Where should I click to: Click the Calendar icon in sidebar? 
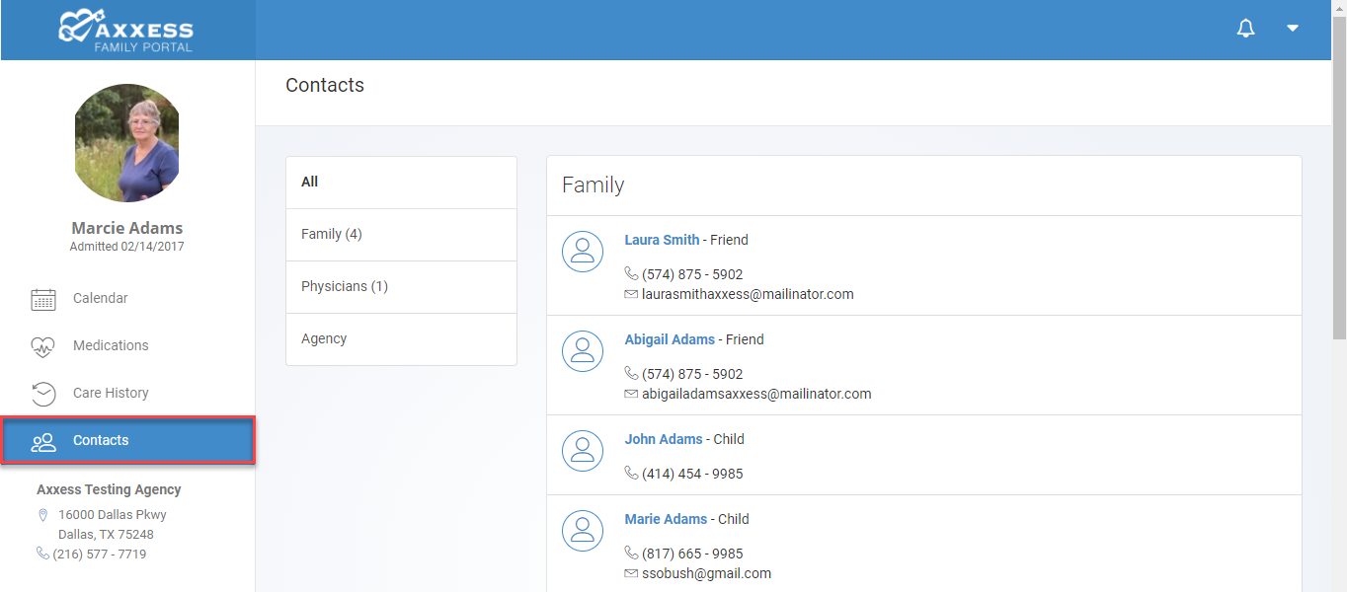[x=43, y=299]
